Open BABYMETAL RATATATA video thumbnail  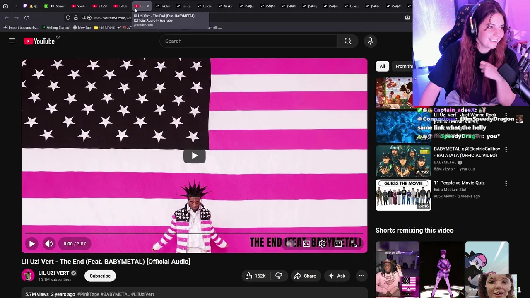(x=403, y=161)
